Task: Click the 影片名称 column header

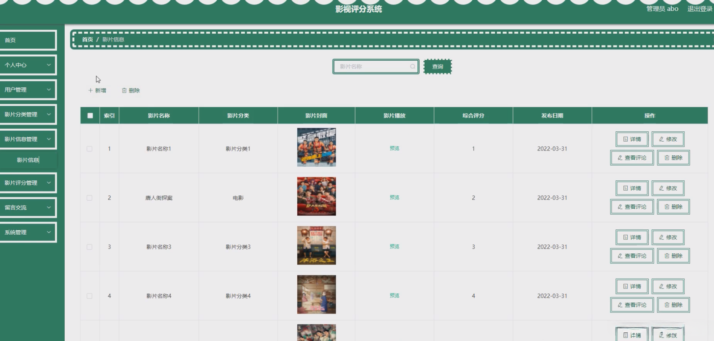Action: (x=159, y=116)
